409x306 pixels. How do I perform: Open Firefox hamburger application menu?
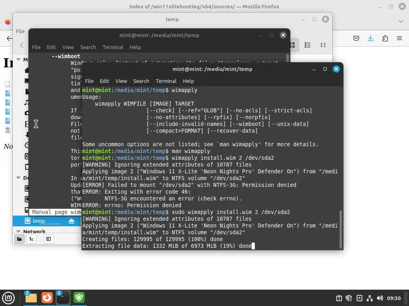[399, 39]
